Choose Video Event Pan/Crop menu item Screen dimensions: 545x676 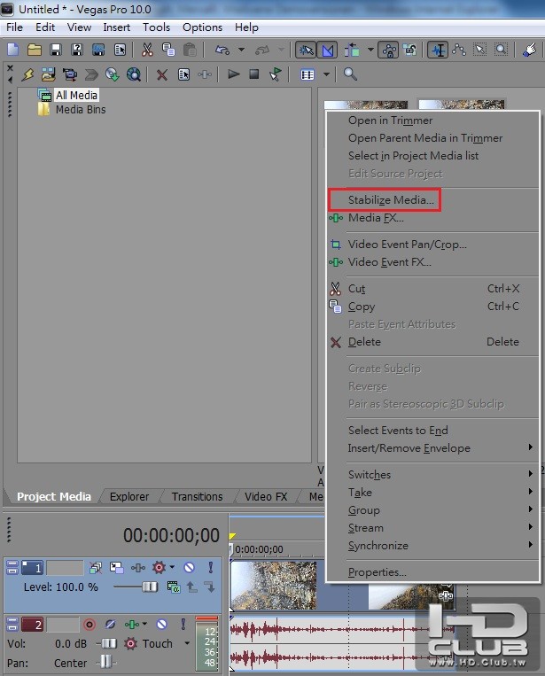click(432, 245)
